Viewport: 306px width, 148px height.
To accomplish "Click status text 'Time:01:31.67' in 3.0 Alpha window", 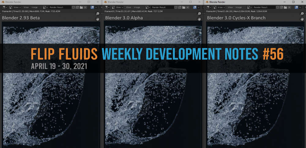I will 124,11.
